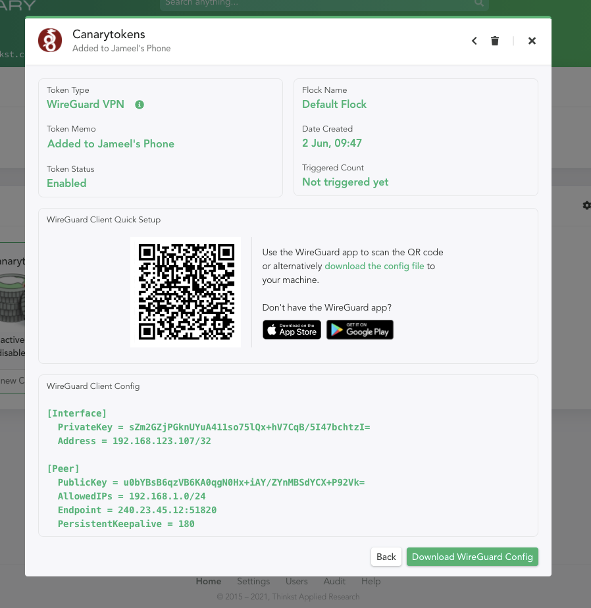Click the date created '2 Jun, 09:47'

coord(332,143)
